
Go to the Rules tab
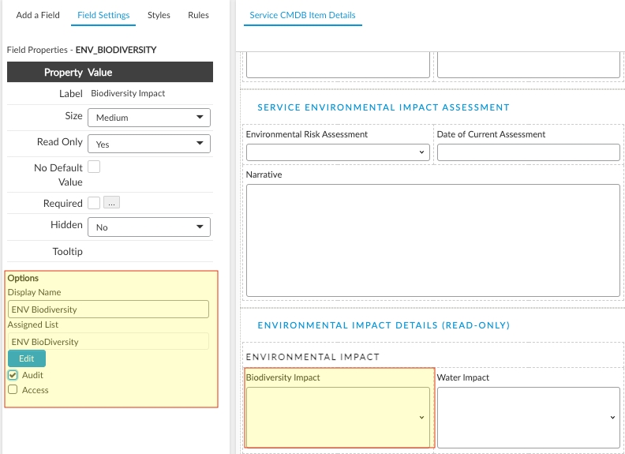coord(198,15)
